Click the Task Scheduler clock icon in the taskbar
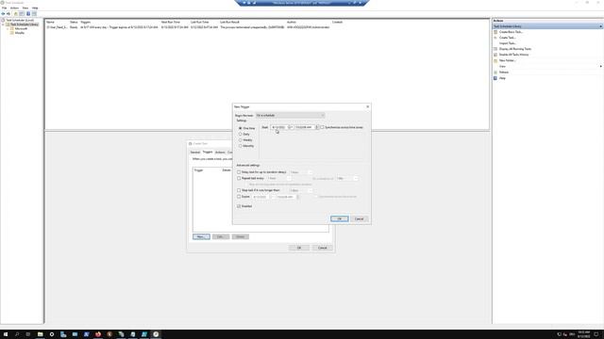 [156, 334]
